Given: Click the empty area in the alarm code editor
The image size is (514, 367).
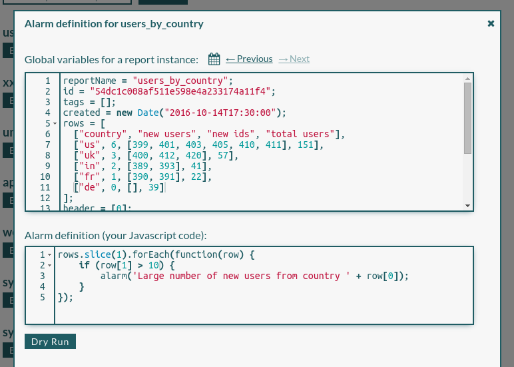Looking at the screenshot, I should point(264,312).
